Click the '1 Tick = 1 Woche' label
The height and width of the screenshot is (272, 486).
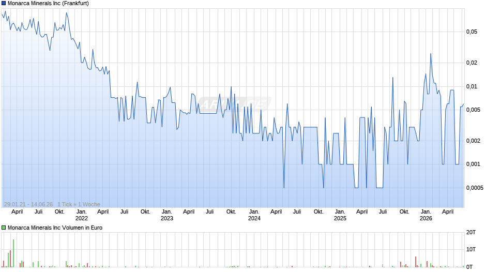click(x=79, y=204)
